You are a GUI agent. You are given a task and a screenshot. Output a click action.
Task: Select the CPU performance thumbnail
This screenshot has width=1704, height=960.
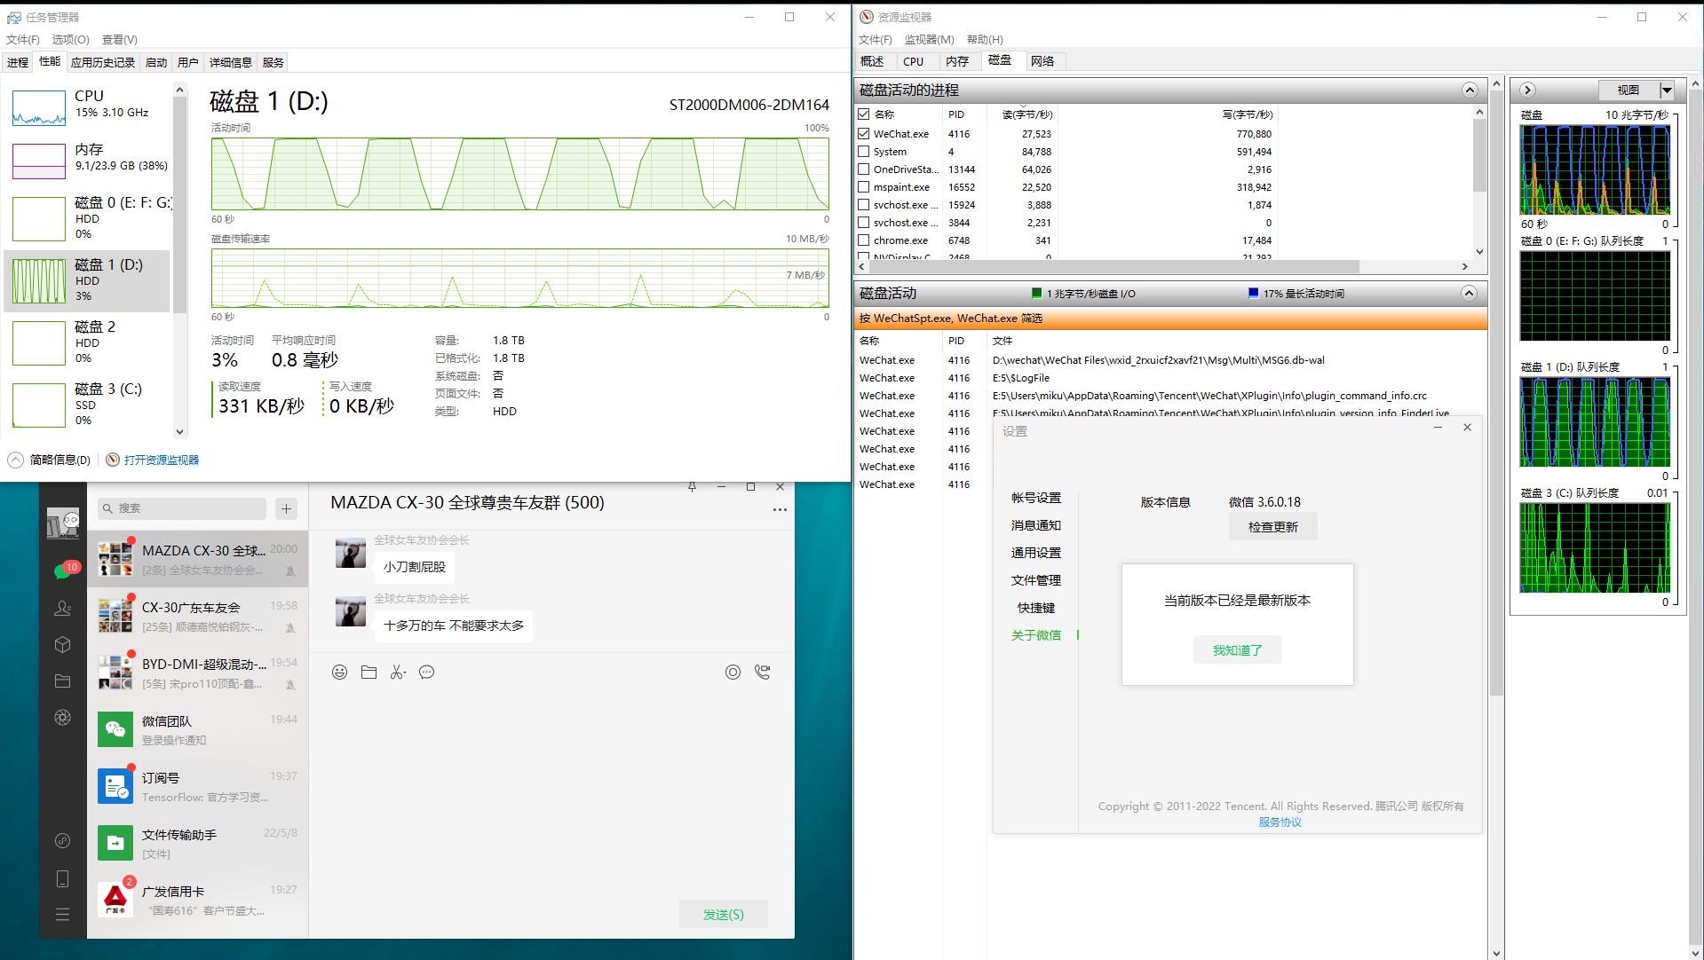pos(39,107)
